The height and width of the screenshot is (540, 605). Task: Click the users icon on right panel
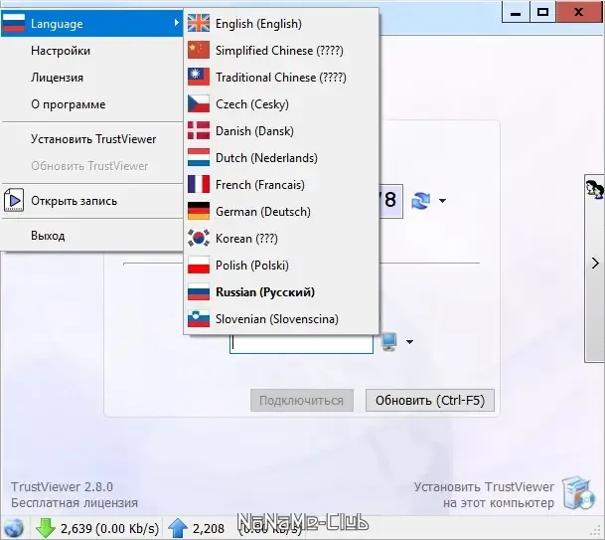pyautogui.click(x=595, y=189)
